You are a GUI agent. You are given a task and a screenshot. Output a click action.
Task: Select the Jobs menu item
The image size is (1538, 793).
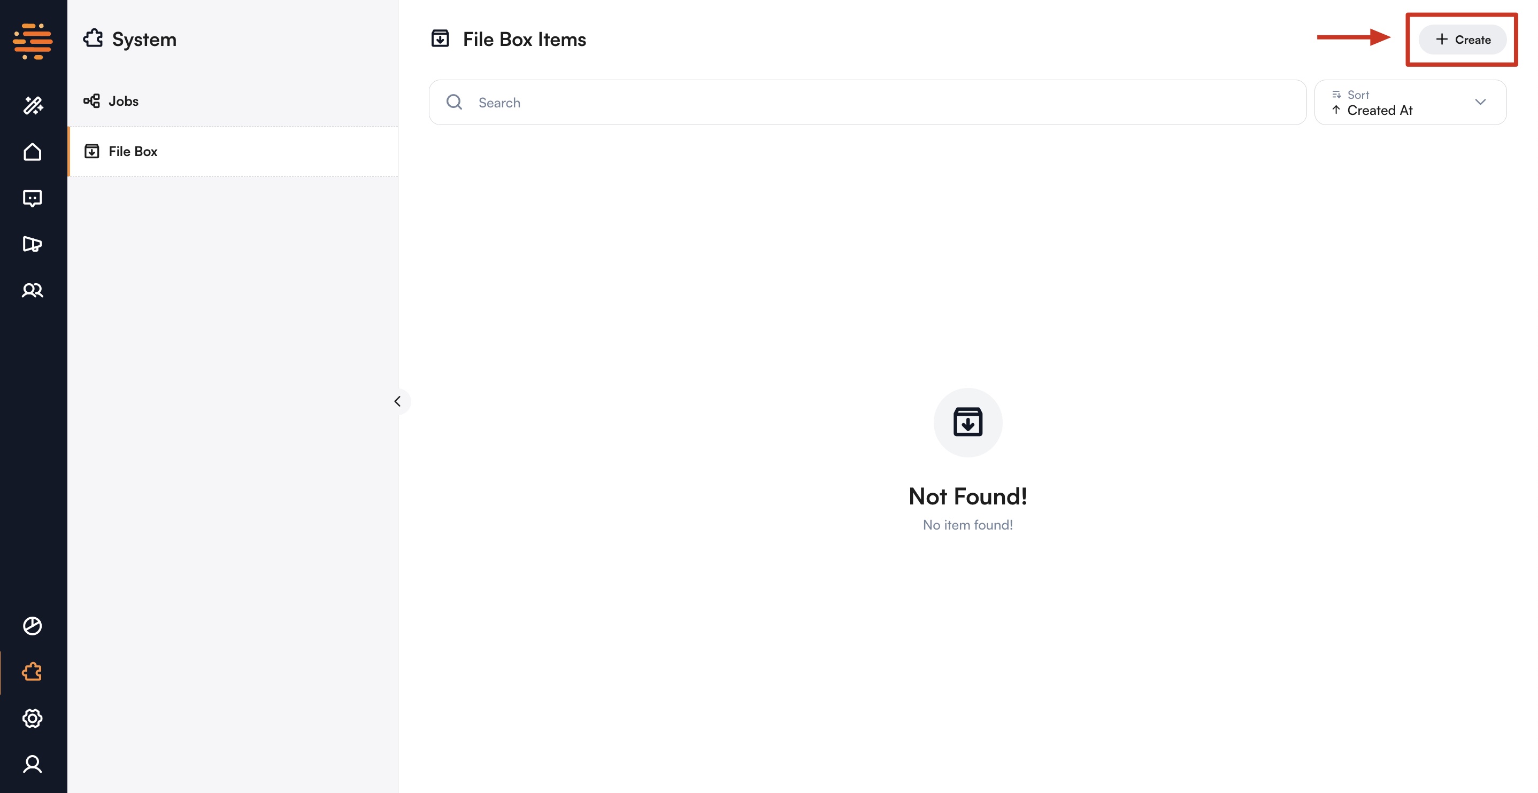pos(122,100)
